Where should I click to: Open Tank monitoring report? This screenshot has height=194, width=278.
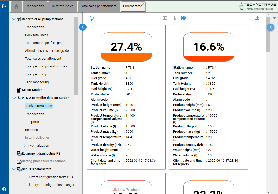(37, 82)
